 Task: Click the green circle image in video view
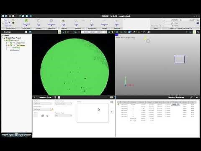(75, 67)
